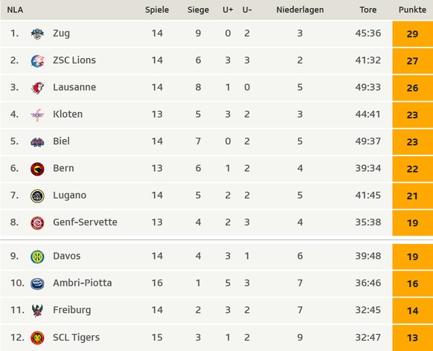Click the Kloten team logo
The width and height of the screenshot is (433, 351).
coord(37,115)
